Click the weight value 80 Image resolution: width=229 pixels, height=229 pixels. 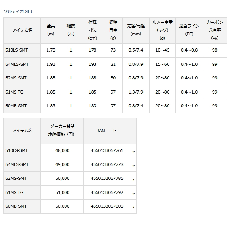click(113, 78)
